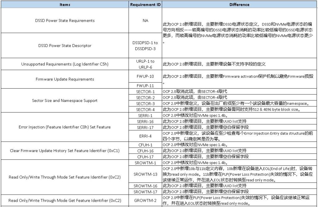Click the "Difference" column header

239,4
